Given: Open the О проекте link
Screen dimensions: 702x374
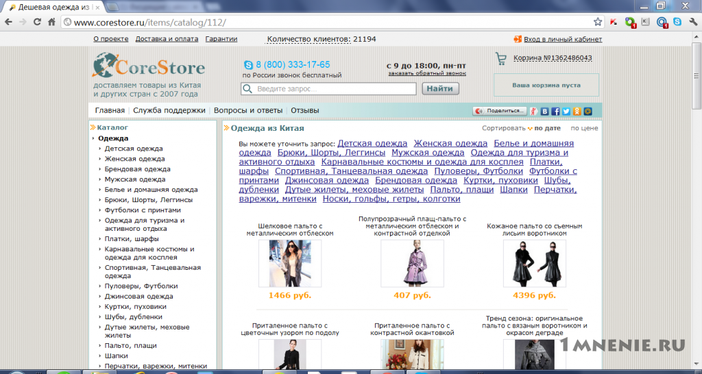Looking at the screenshot, I should 111,39.
